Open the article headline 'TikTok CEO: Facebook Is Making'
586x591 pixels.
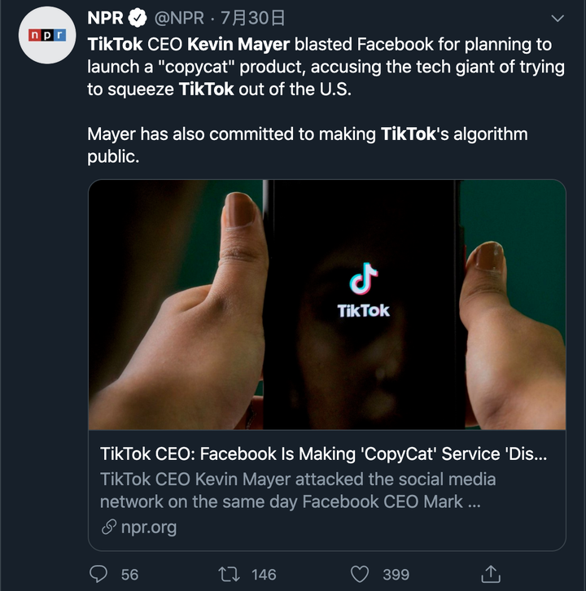pyautogui.click(x=323, y=453)
